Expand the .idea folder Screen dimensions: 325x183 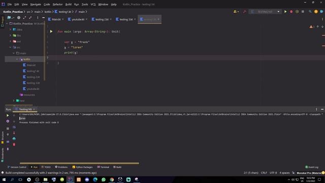click(10, 29)
